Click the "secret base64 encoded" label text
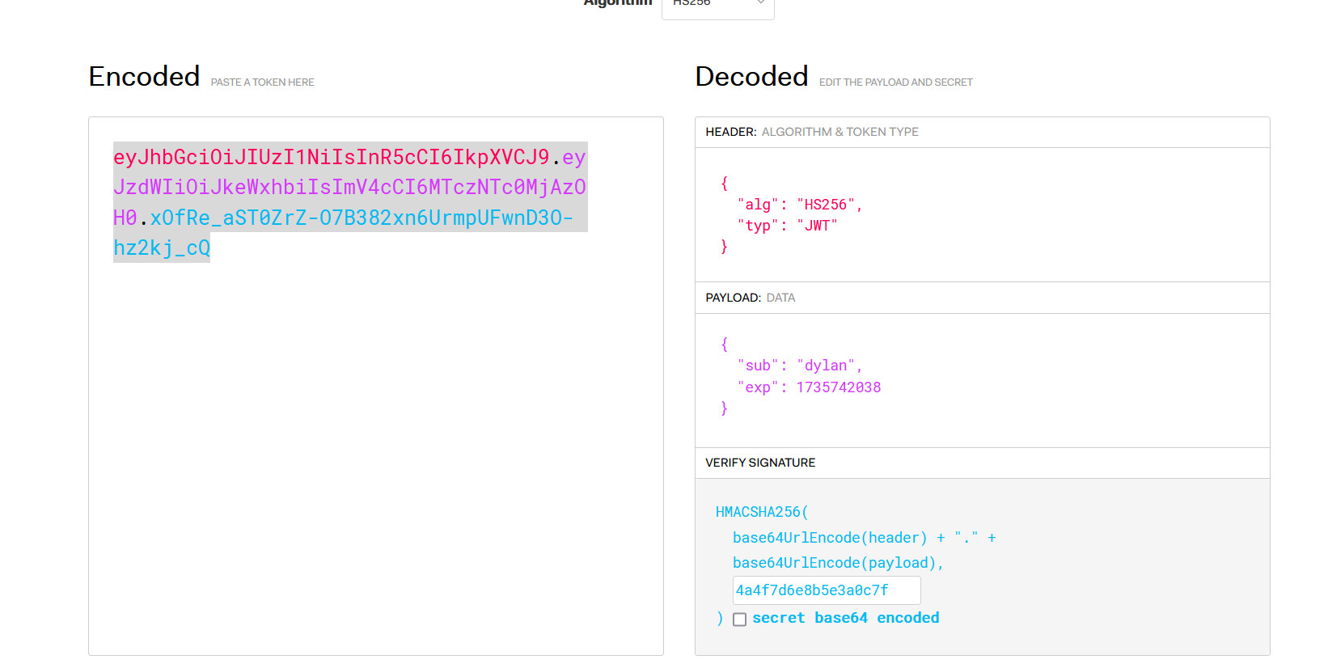This screenshot has width=1328, height=664. (845, 618)
